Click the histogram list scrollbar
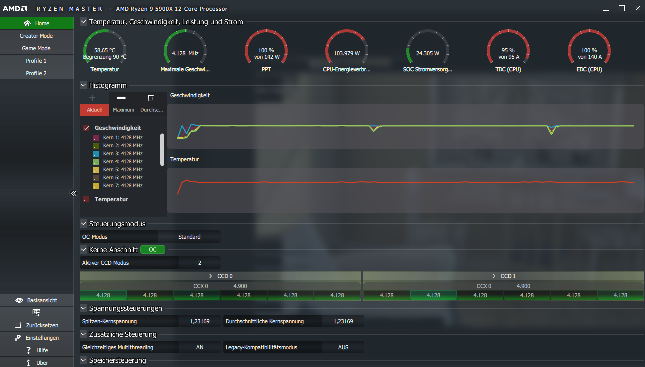Viewport: 645px width, 367px height. point(162,149)
